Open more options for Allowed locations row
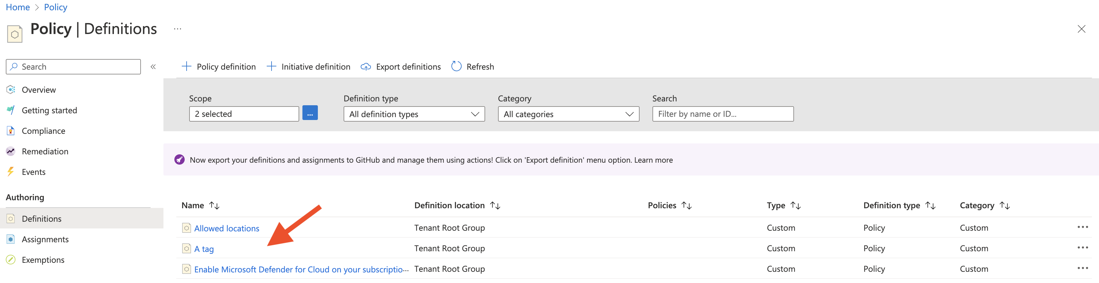 click(1082, 227)
